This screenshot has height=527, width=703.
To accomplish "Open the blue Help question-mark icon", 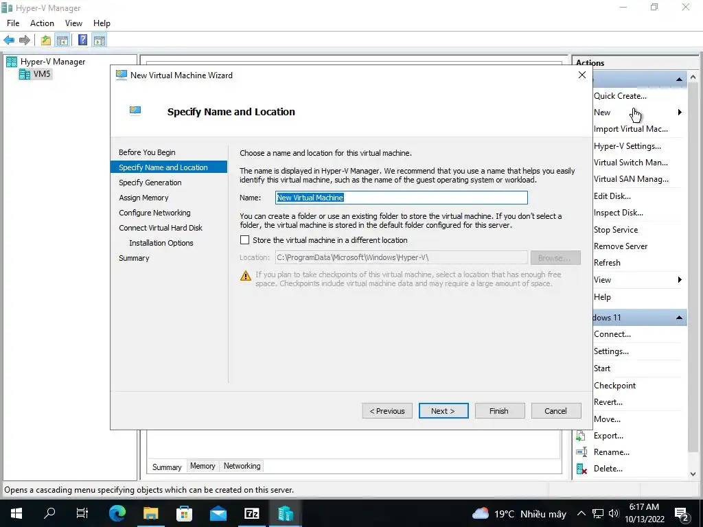I will (82, 40).
